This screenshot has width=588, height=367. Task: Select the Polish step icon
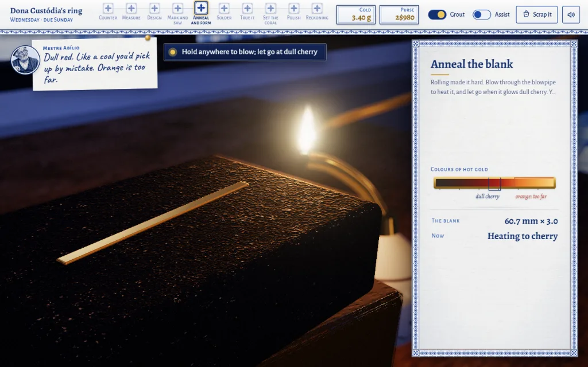(293, 8)
